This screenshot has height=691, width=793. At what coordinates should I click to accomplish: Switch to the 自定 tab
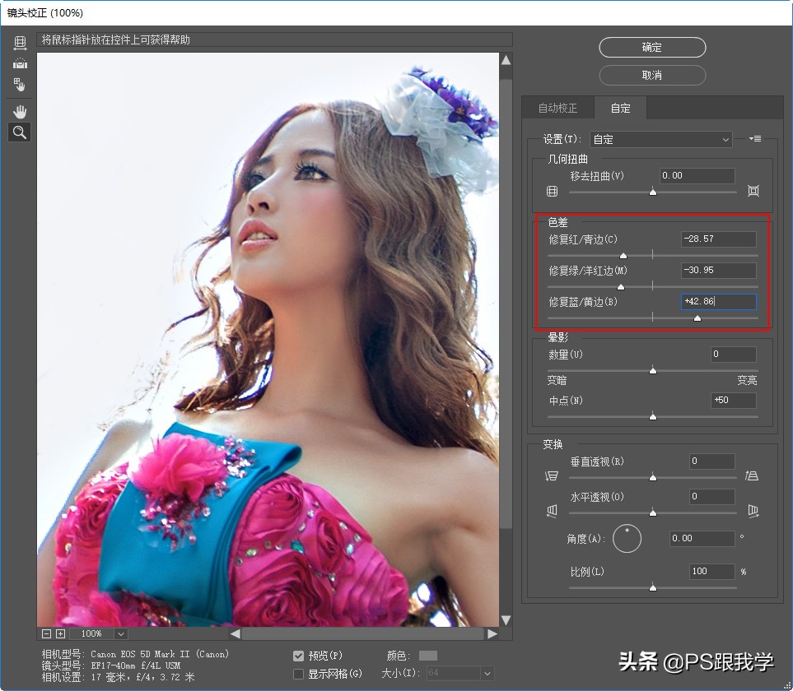(621, 108)
